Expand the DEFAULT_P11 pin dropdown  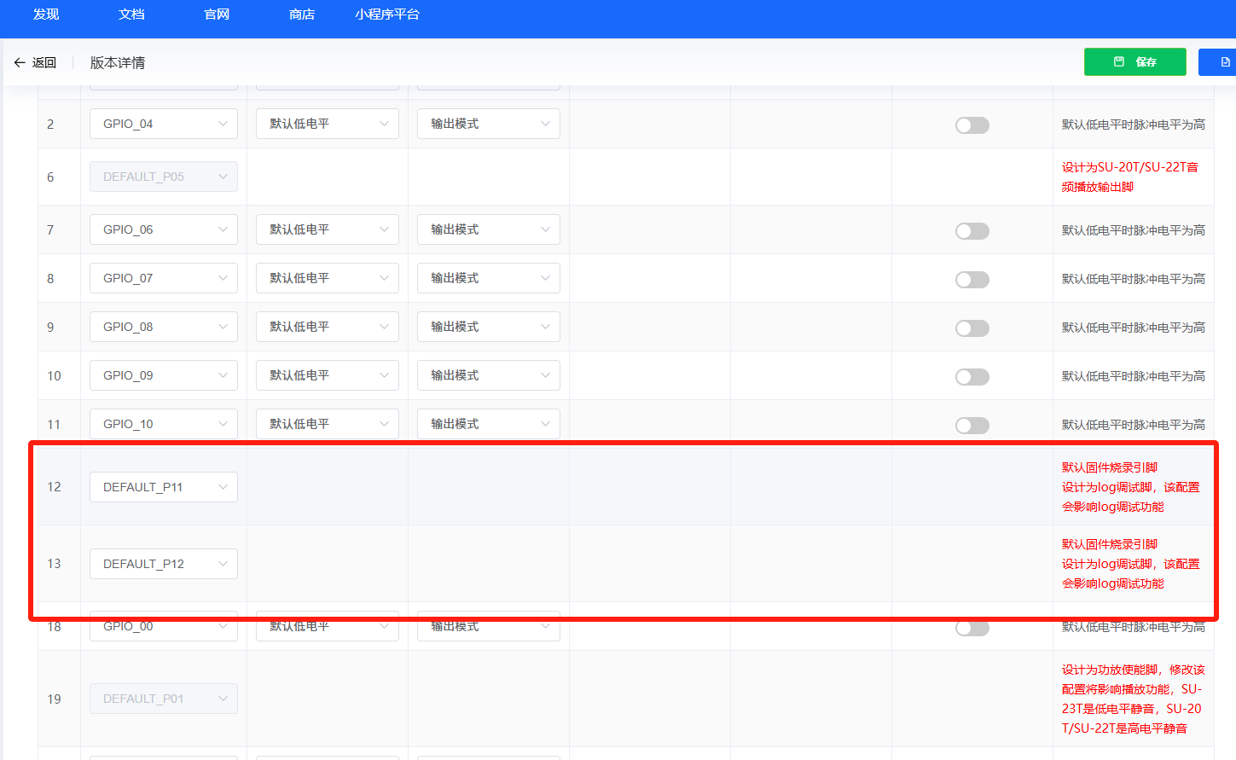(163, 487)
